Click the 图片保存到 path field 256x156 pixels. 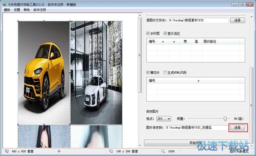click(x=197, y=128)
